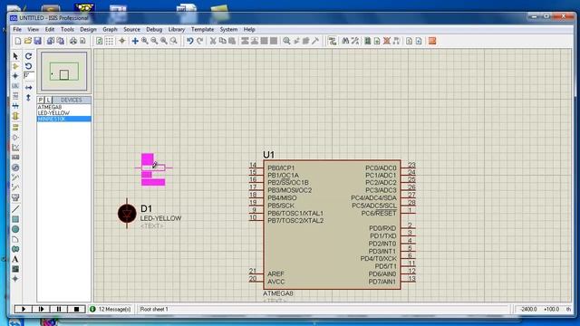The image size is (580, 326).
Task: Choose the Text script mode
Action: tap(15, 96)
